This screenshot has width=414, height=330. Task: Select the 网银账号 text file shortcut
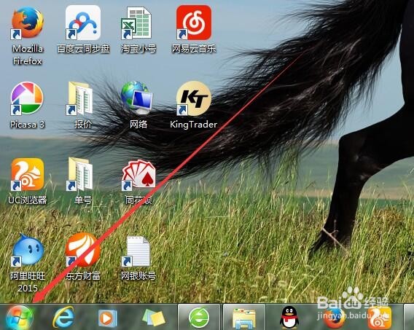coord(136,251)
